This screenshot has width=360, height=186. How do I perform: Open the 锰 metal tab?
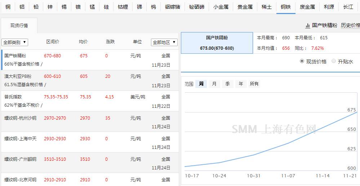[92, 7]
